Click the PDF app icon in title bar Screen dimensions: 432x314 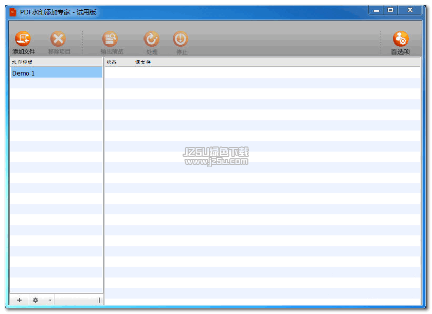point(13,12)
